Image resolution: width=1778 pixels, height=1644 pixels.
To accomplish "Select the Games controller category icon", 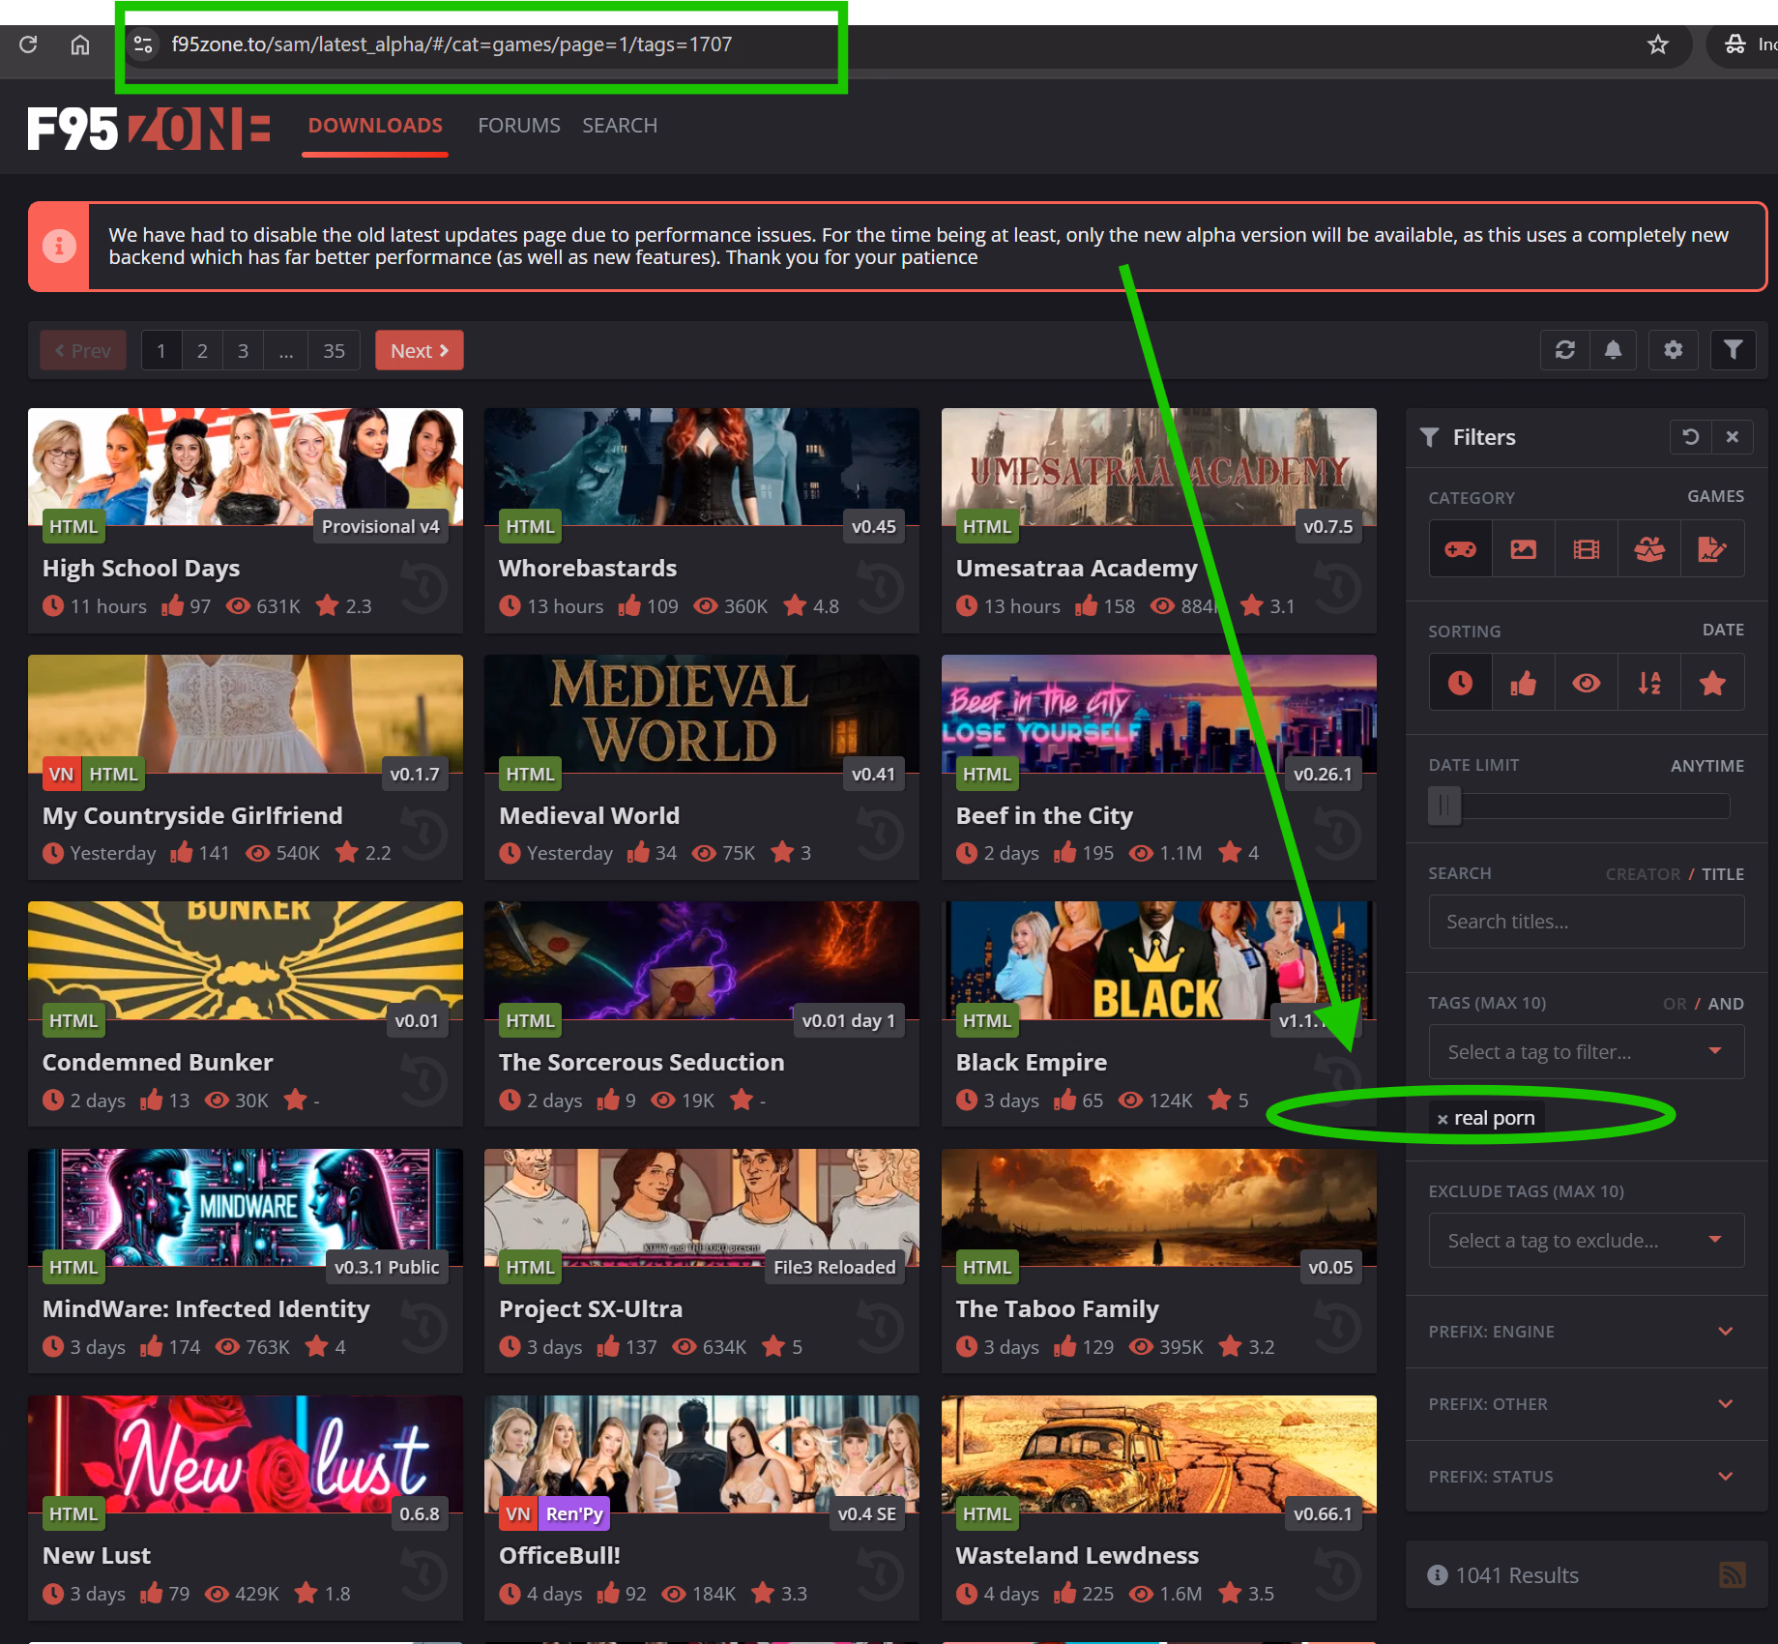I will pos(1460,549).
